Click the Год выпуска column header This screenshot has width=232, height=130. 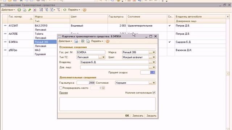coord(117,19)
